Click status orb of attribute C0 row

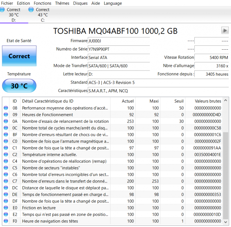[x=6, y=141]
